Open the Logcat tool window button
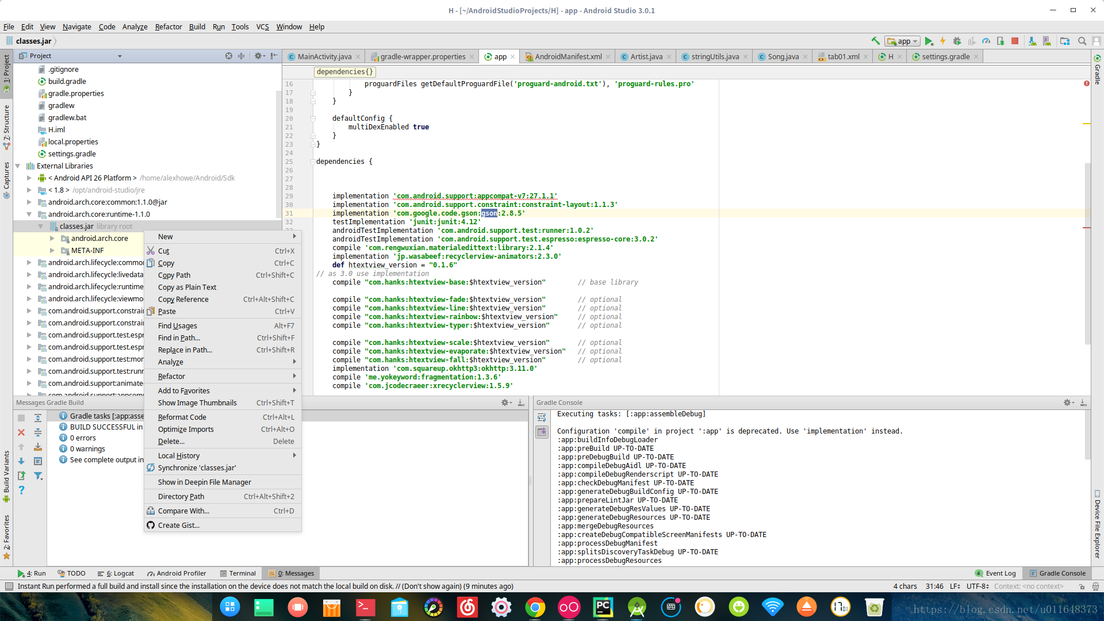Screen dimensions: 1104x621 (x=116, y=573)
